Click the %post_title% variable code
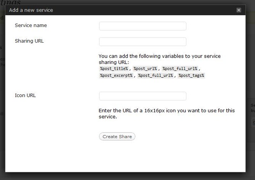 [x=114, y=68]
